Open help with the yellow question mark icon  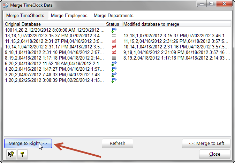[x=22, y=154]
